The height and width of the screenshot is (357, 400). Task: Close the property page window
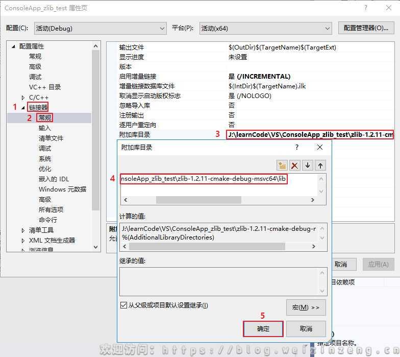click(x=389, y=8)
